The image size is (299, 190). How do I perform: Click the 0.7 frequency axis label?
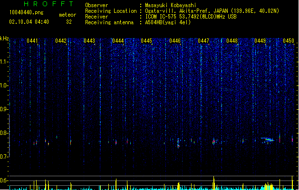tap(4, 157)
